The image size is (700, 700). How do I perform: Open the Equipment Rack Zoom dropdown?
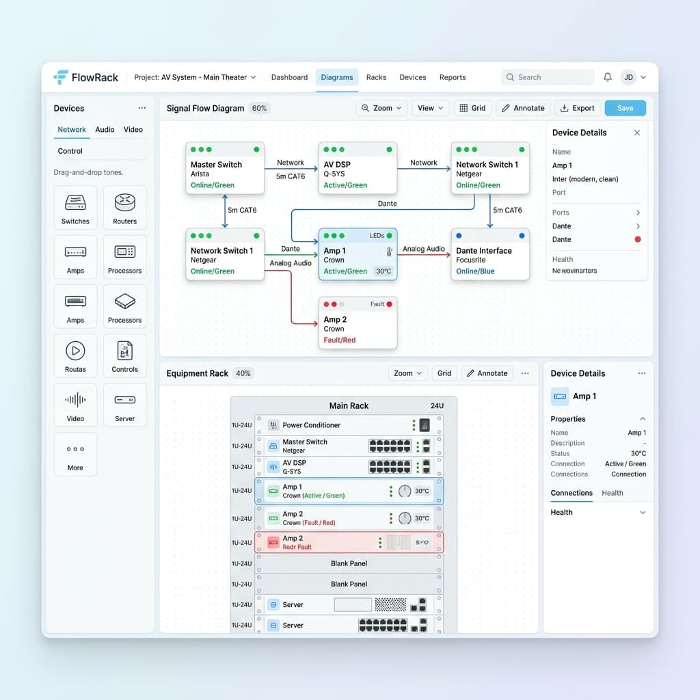tap(407, 373)
